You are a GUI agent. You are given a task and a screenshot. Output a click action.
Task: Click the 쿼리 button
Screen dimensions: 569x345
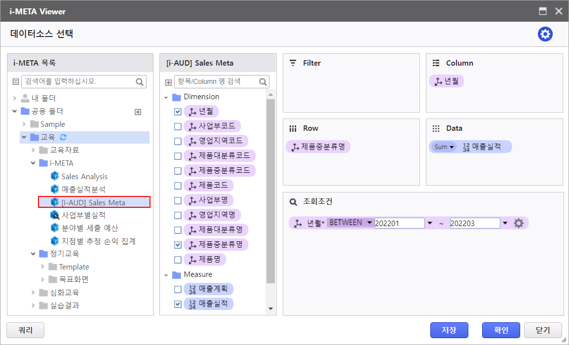(26, 330)
